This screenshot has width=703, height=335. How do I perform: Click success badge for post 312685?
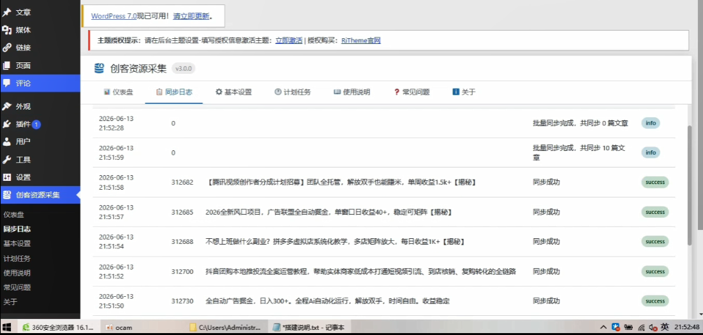pyautogui.click(x=655, y=212)
